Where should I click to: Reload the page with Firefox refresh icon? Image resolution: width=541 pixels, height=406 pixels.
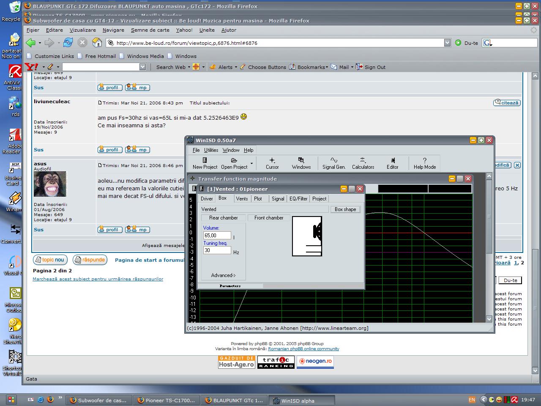[68, 43]
